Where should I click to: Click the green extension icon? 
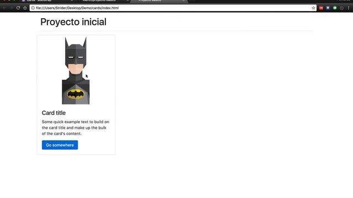pos(335,8)
